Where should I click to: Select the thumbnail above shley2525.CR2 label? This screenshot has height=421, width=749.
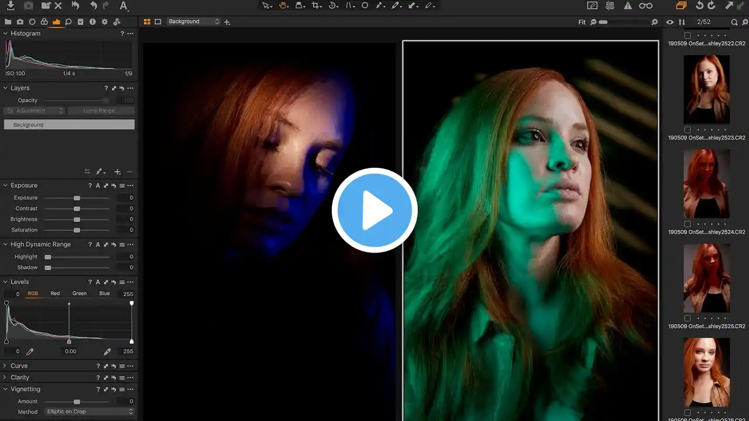pyautogui.click(x=707, y=278)
